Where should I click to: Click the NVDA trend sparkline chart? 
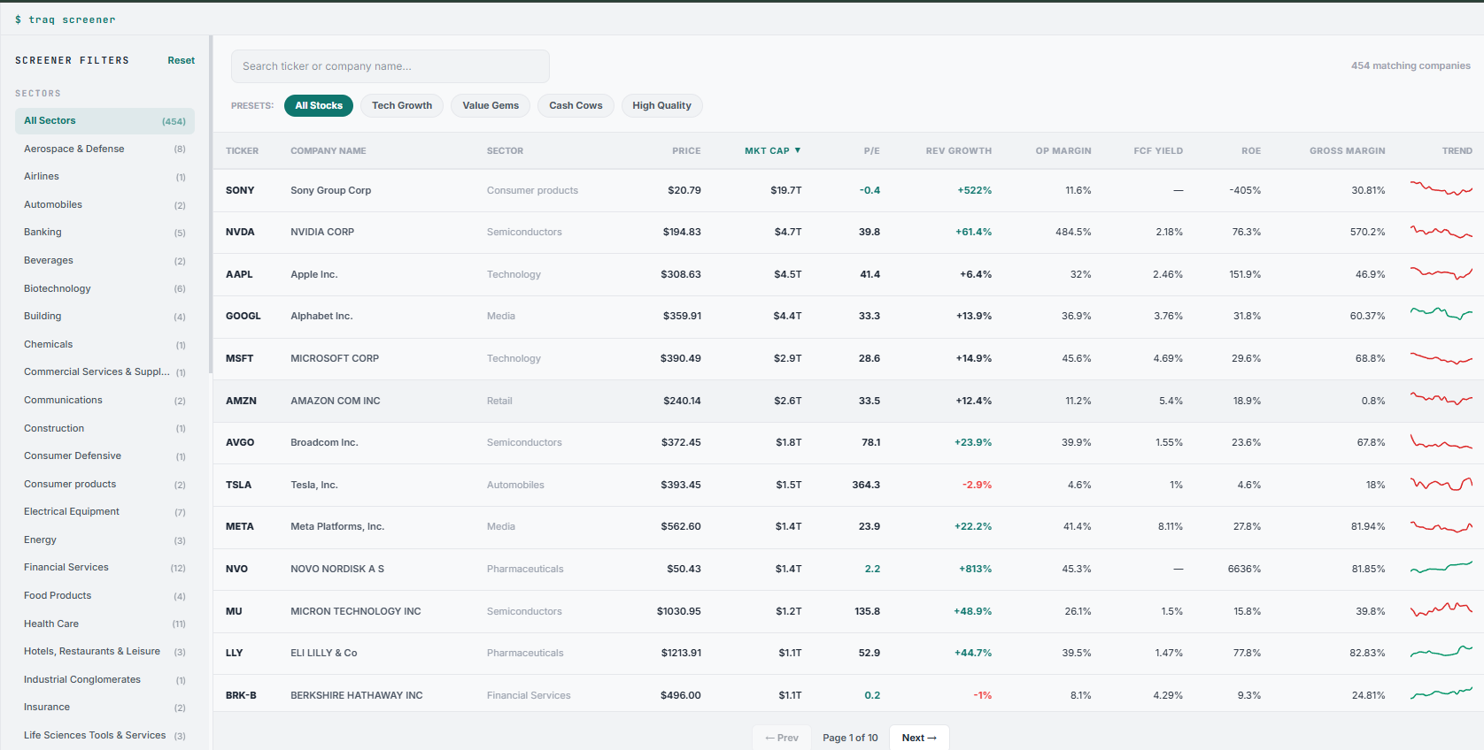click(1441, 232)
